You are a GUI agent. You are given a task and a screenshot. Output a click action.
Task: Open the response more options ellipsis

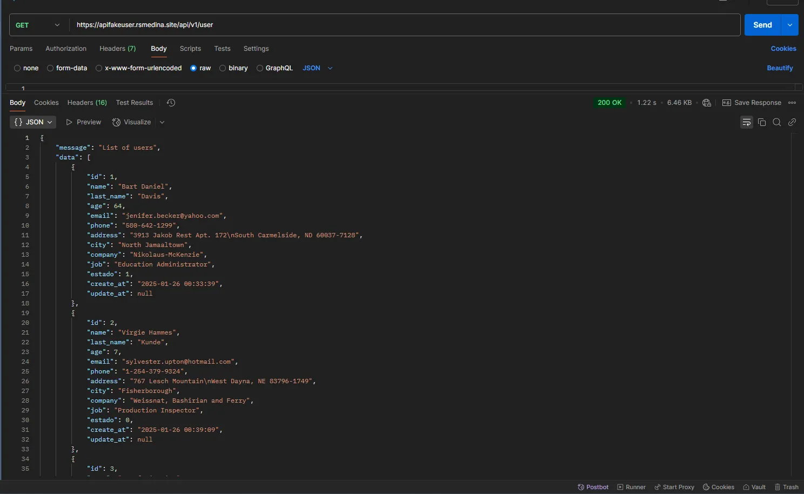(792, 103)
